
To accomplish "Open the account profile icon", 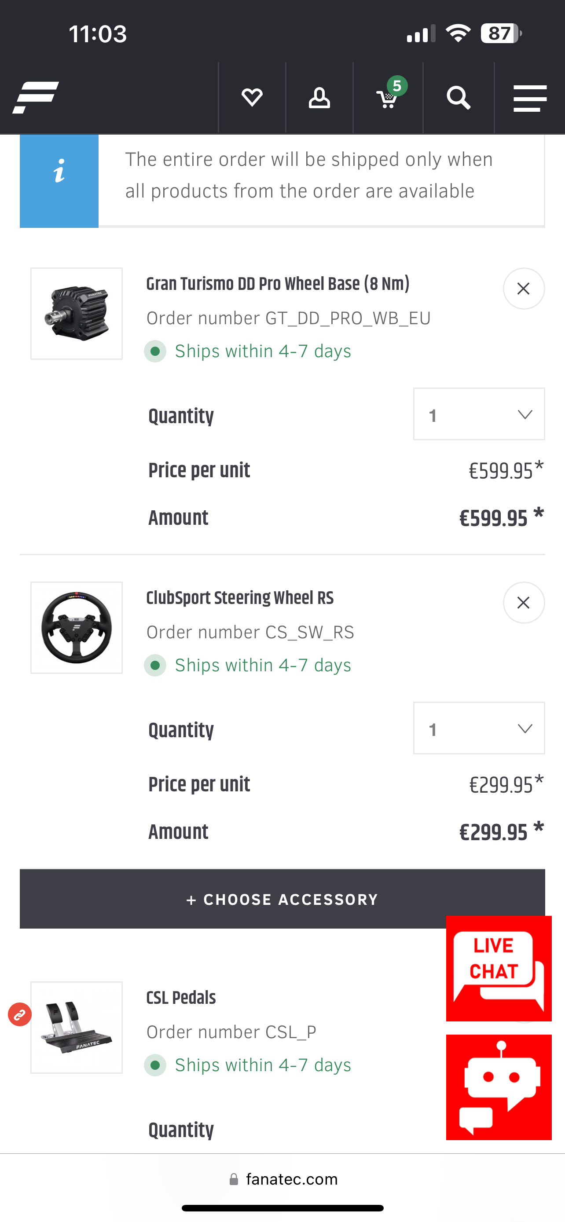I will click(x=319, y=98).
